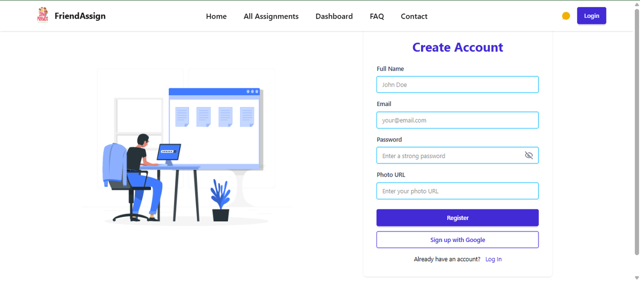640x281 pixels.
Task: Click the scrollbar down arrow
Action: click(x=636, y=277)
